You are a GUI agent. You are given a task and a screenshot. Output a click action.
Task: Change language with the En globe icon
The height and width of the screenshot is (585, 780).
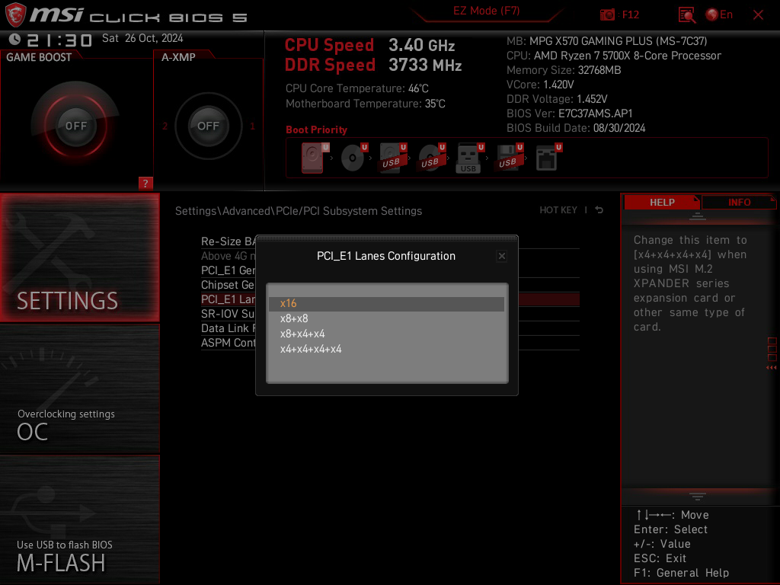719,14
